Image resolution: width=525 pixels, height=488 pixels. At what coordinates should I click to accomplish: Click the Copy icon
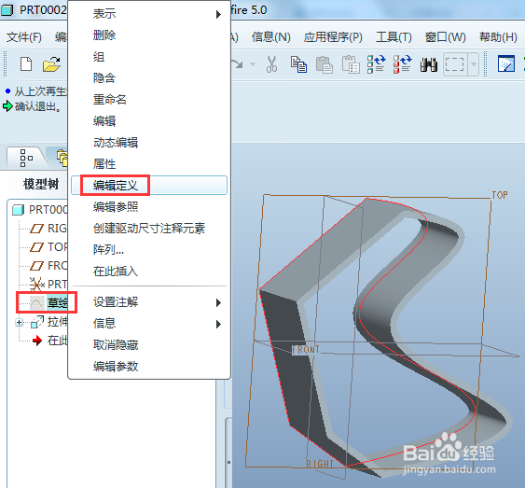[x=298, y=64]
